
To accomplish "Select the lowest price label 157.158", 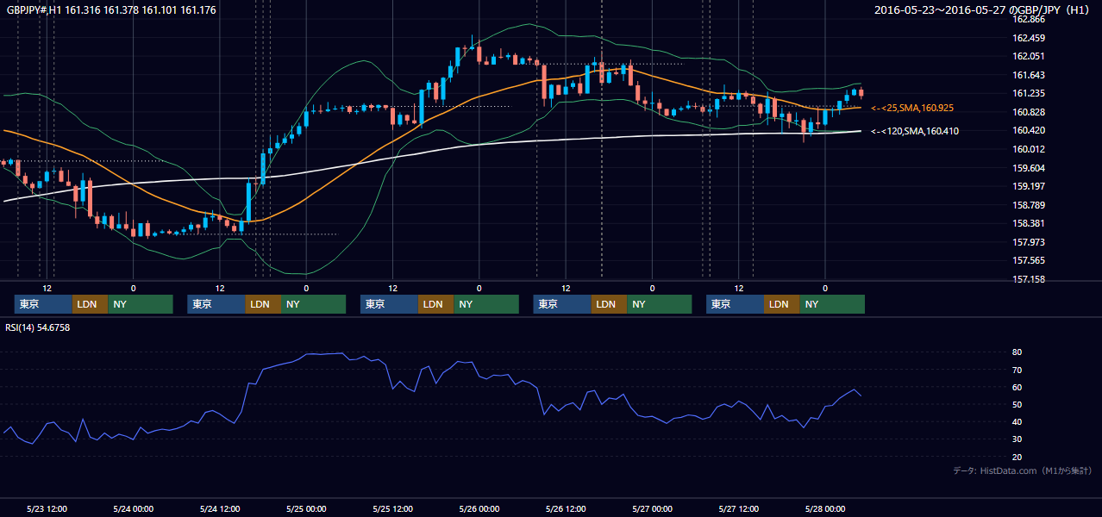I will pyautogui.click(x=1029, y=279).
